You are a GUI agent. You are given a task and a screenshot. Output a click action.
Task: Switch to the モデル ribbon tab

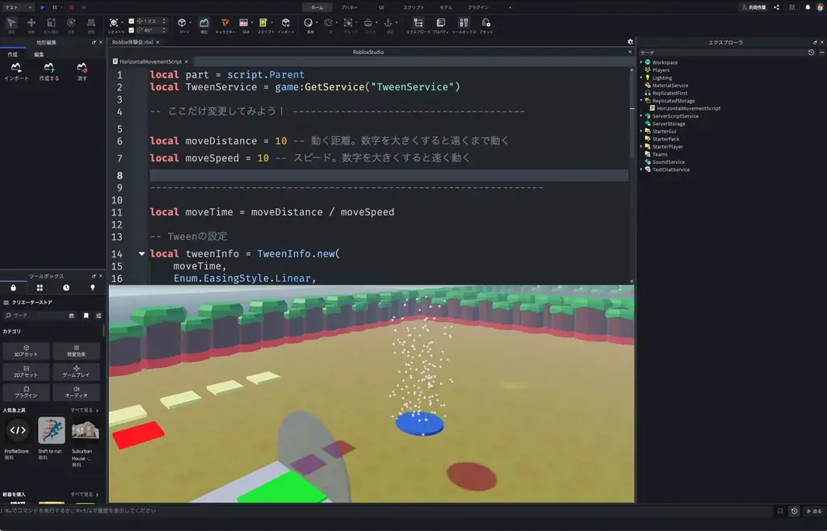pyautogui.click(x=446, y=7)
